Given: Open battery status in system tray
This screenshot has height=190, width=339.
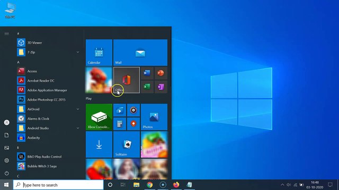Looking at the screenshot, I should pos(301,185).
